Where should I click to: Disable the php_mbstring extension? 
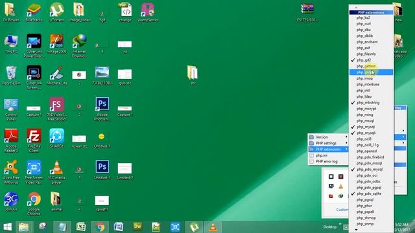pos(371,102)
